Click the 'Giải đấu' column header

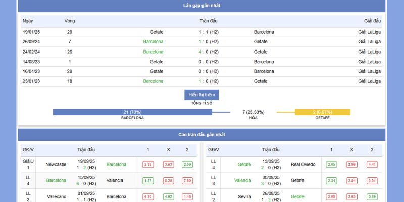coord(373,21)
